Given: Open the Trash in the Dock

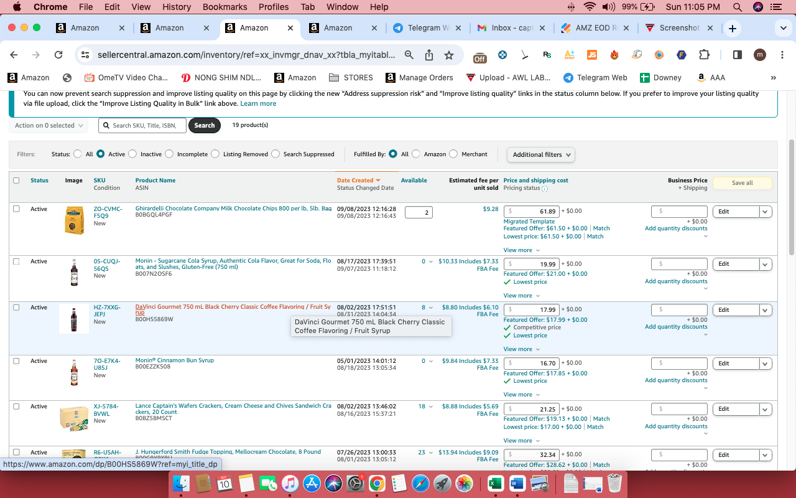Looking at the screenshot, I should coord(614,483).
